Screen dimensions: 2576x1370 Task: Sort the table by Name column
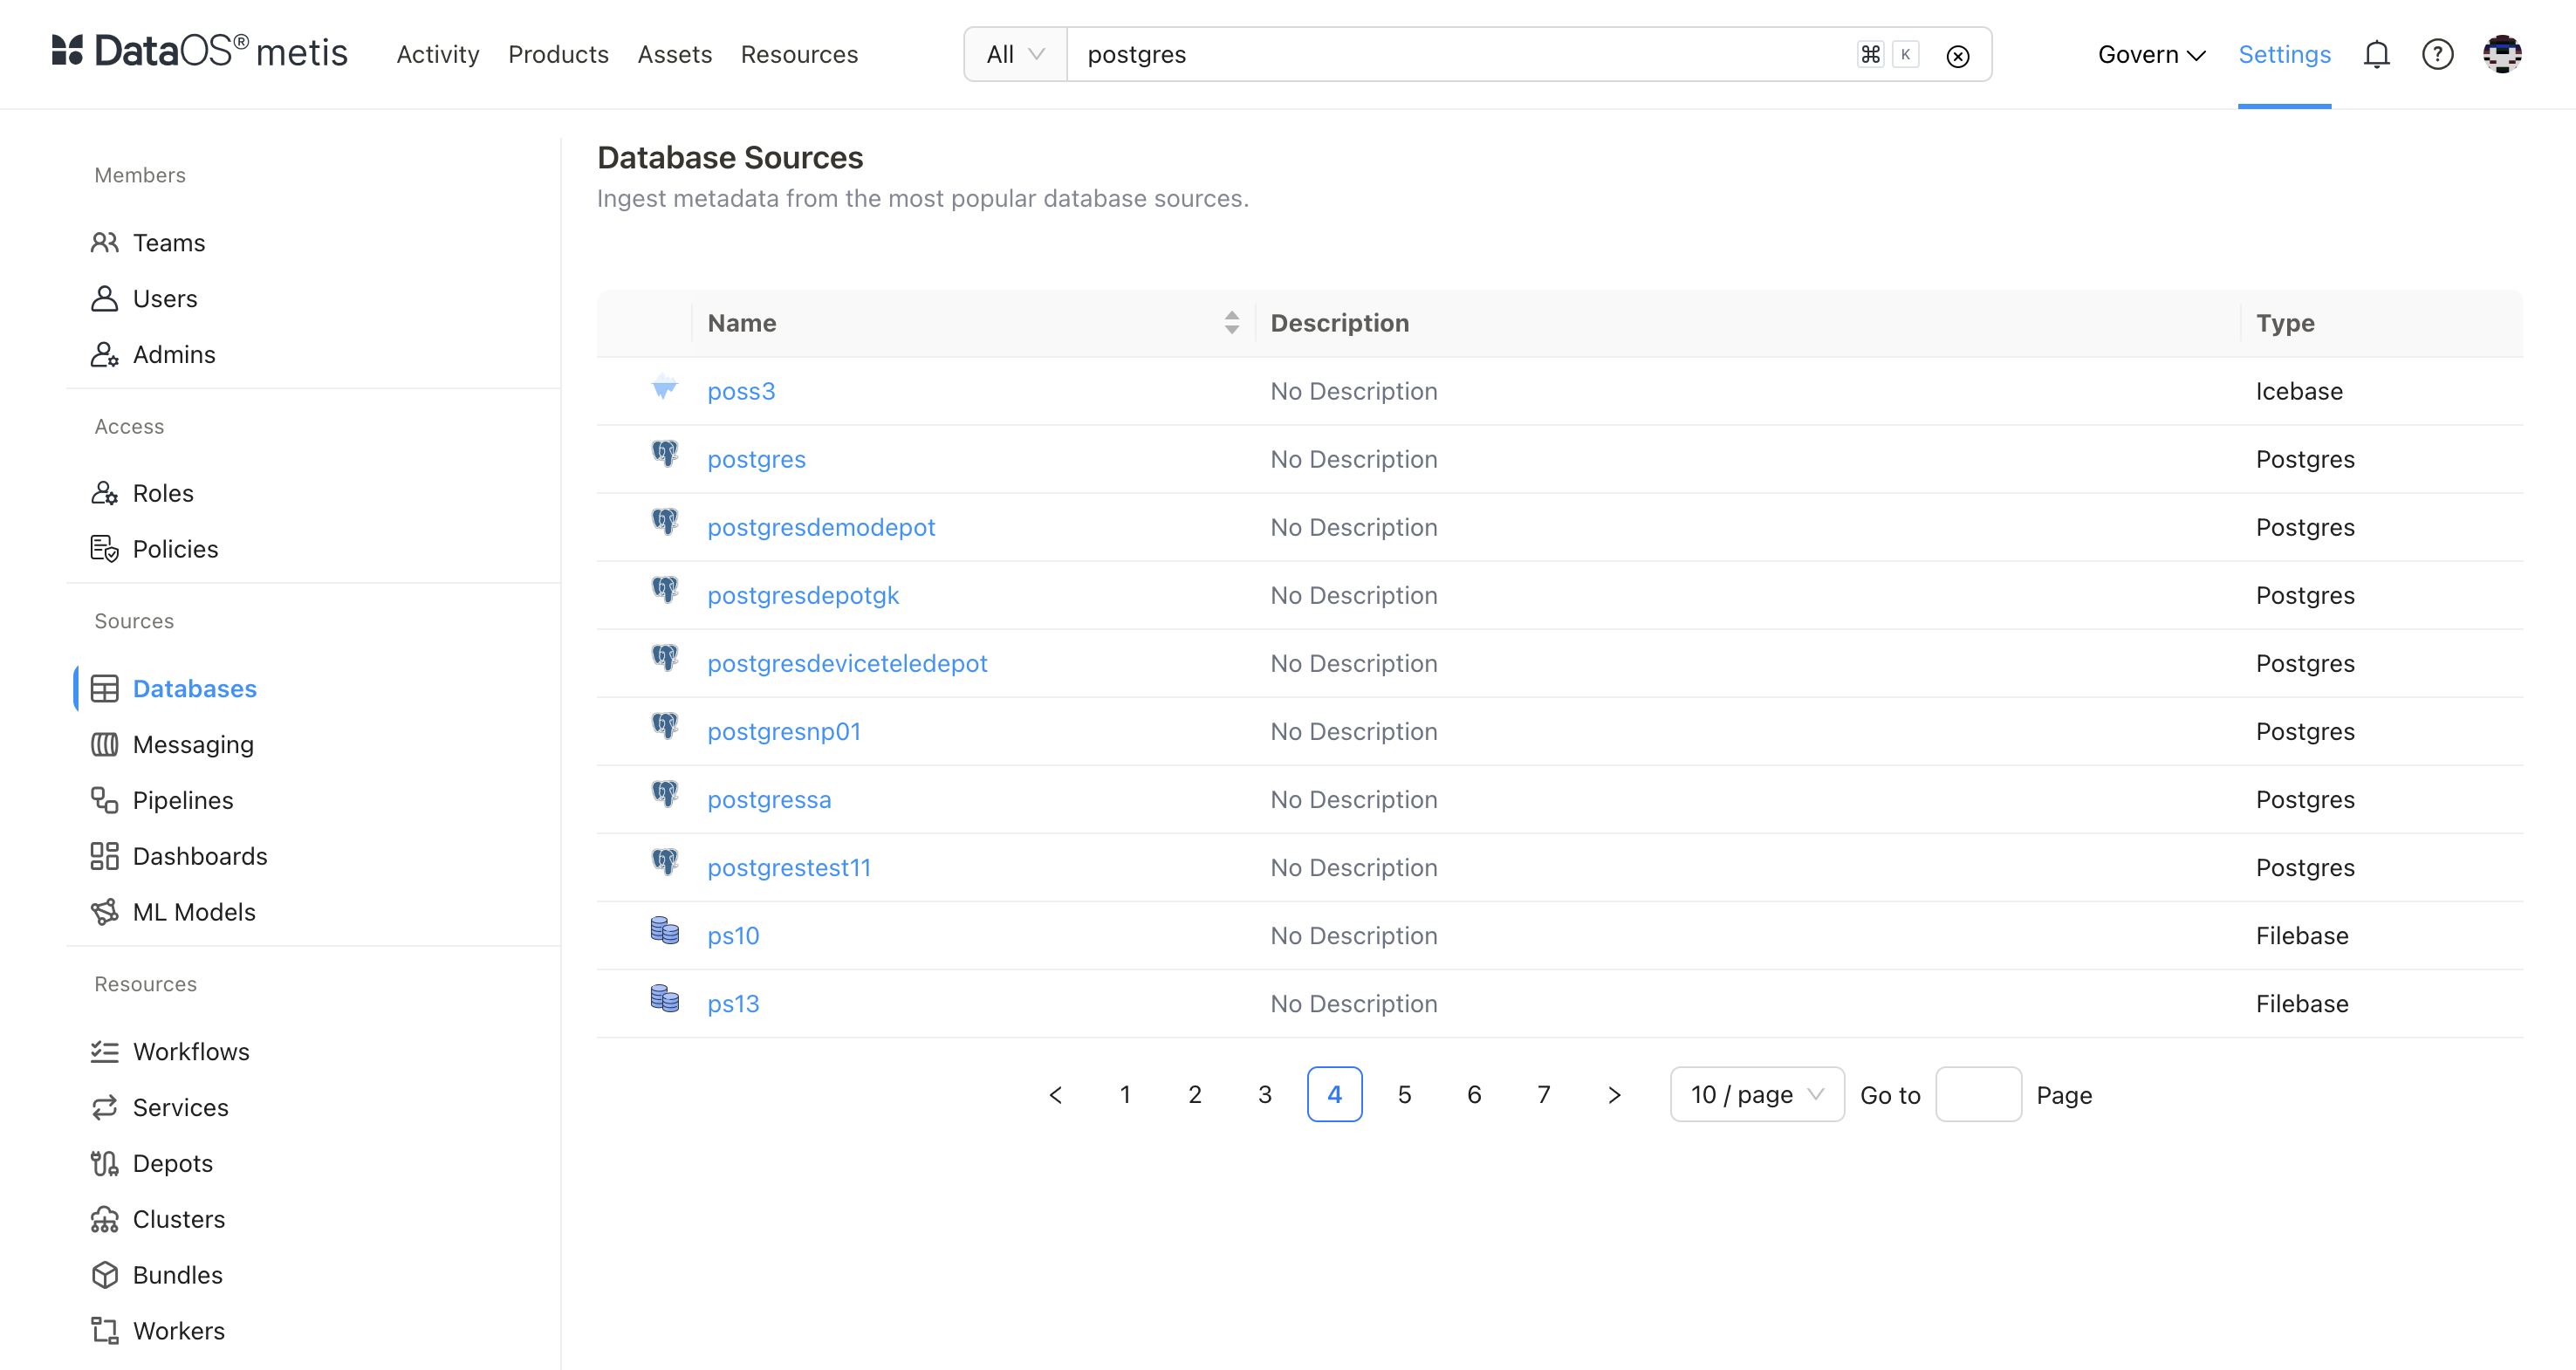pos(1231,323)
